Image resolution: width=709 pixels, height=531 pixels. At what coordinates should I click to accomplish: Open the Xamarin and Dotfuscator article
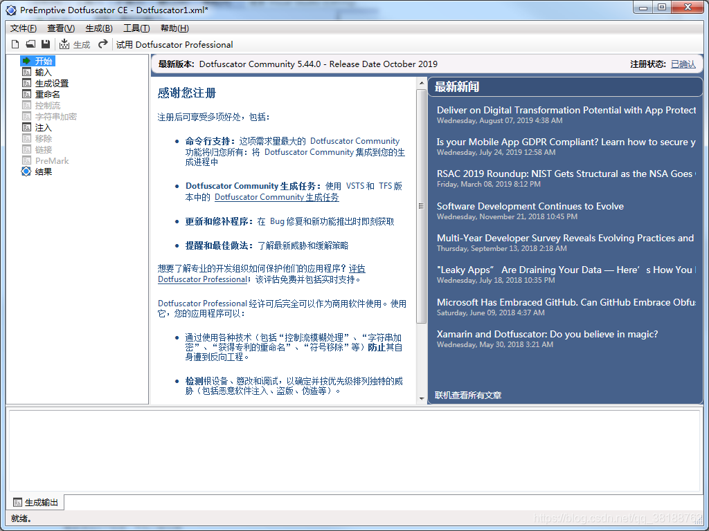pyautogui.click(x=547, y=334)
